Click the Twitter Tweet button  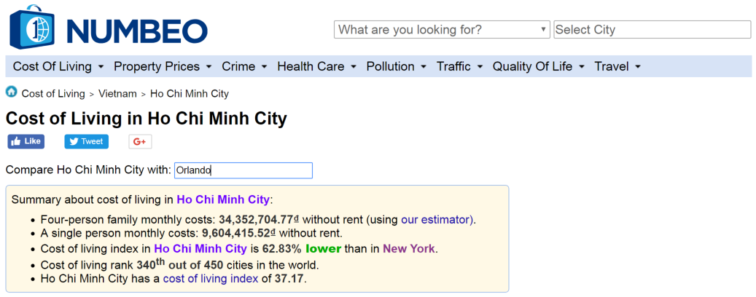point(86,141)
